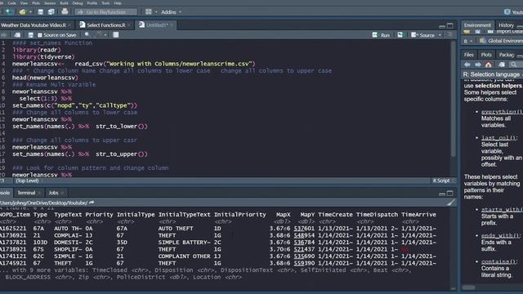This screenshot has height=294, width=523.
Task: Clear the console with the broom icon
Action: 451,203
